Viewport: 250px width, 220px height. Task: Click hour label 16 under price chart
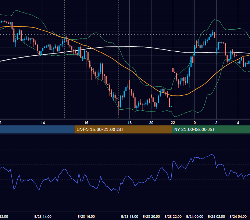pos(86,123)
